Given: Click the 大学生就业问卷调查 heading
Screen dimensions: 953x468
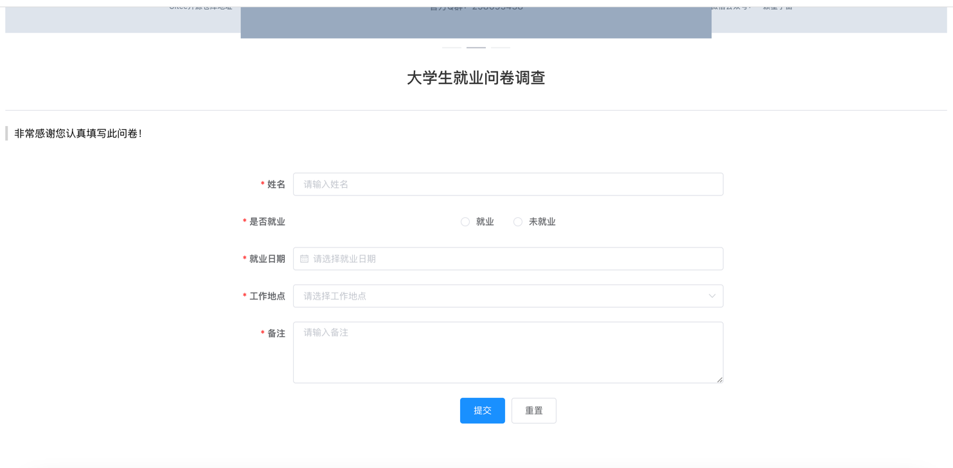Looking at the screenshot, I should pos(476,78).
